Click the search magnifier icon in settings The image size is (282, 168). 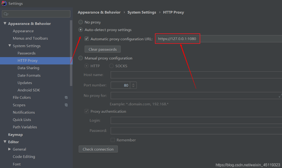(6, 14)
